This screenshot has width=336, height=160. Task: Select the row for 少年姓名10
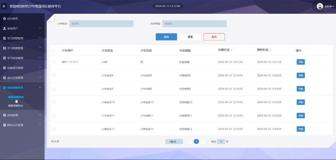(x=54, y=102)
